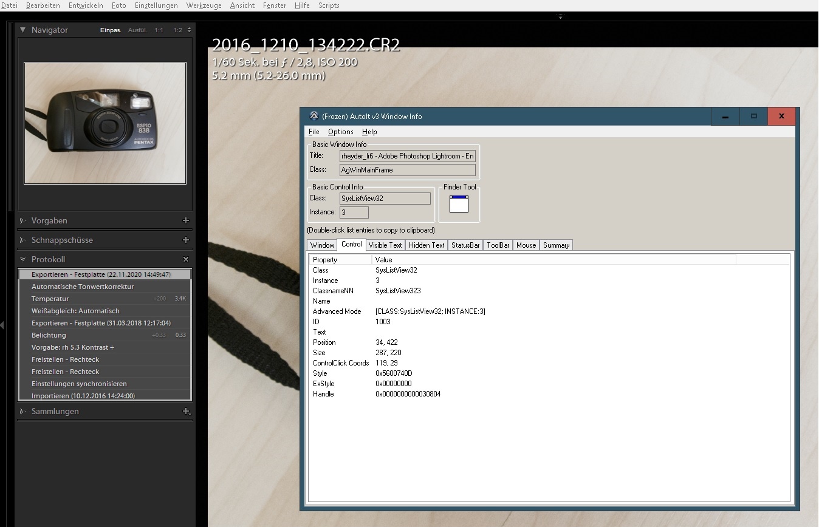Image resolution: width=819 pixels, height=527 pixels.
Task: Open the Foto menu
Action: pyautogui.click(x=119, y=5)
